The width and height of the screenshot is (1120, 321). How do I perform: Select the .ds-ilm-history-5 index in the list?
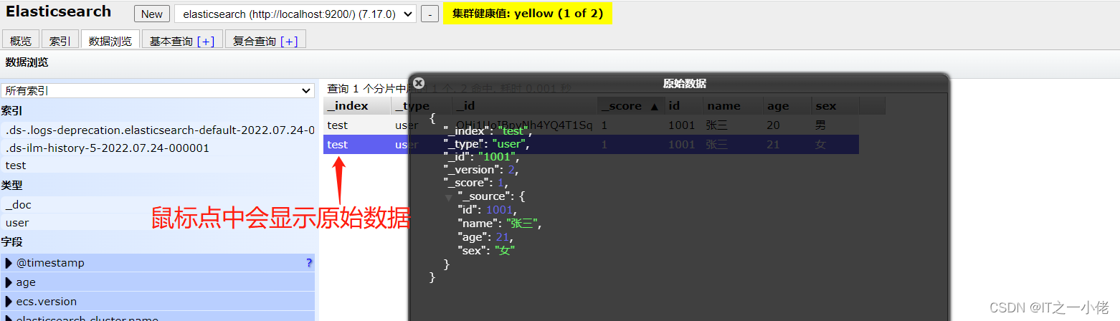point(158,148)
